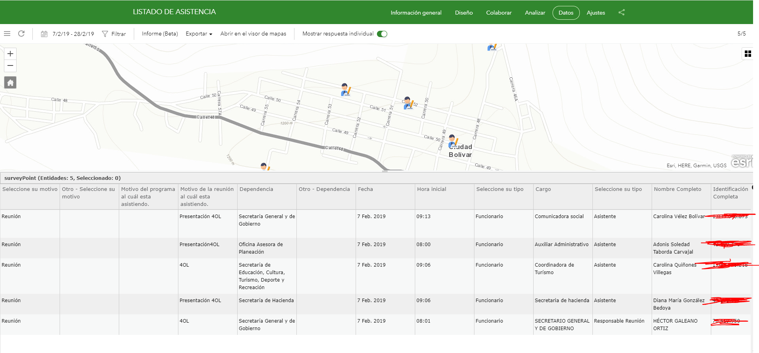Click the share icon in header
759x353 pixels.
click(621, 13)
